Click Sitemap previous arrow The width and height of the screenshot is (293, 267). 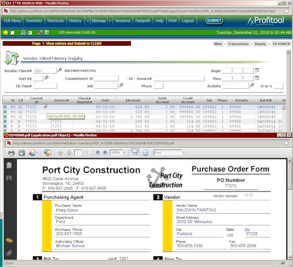87,21
